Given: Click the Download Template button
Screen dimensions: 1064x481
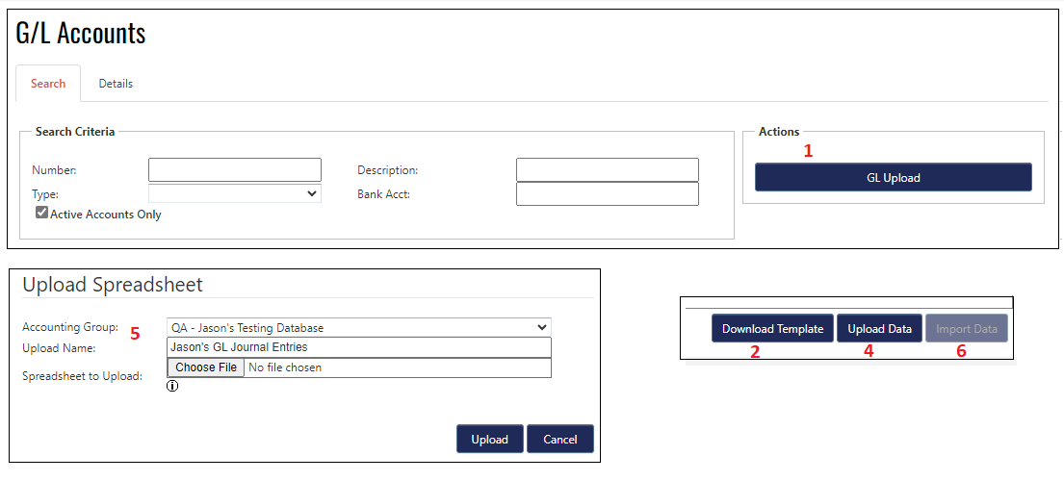Looking at the screenshot, I should coord(772,329).
